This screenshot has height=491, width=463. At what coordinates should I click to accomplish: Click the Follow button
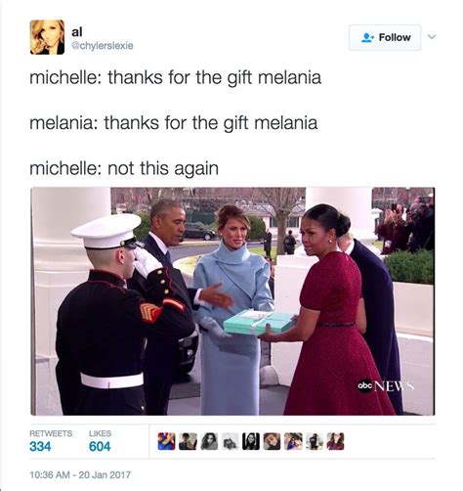click(385, 37)
